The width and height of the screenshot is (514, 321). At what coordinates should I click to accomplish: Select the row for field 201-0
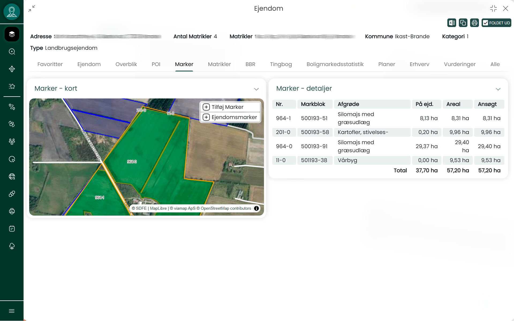coord(388,132)
